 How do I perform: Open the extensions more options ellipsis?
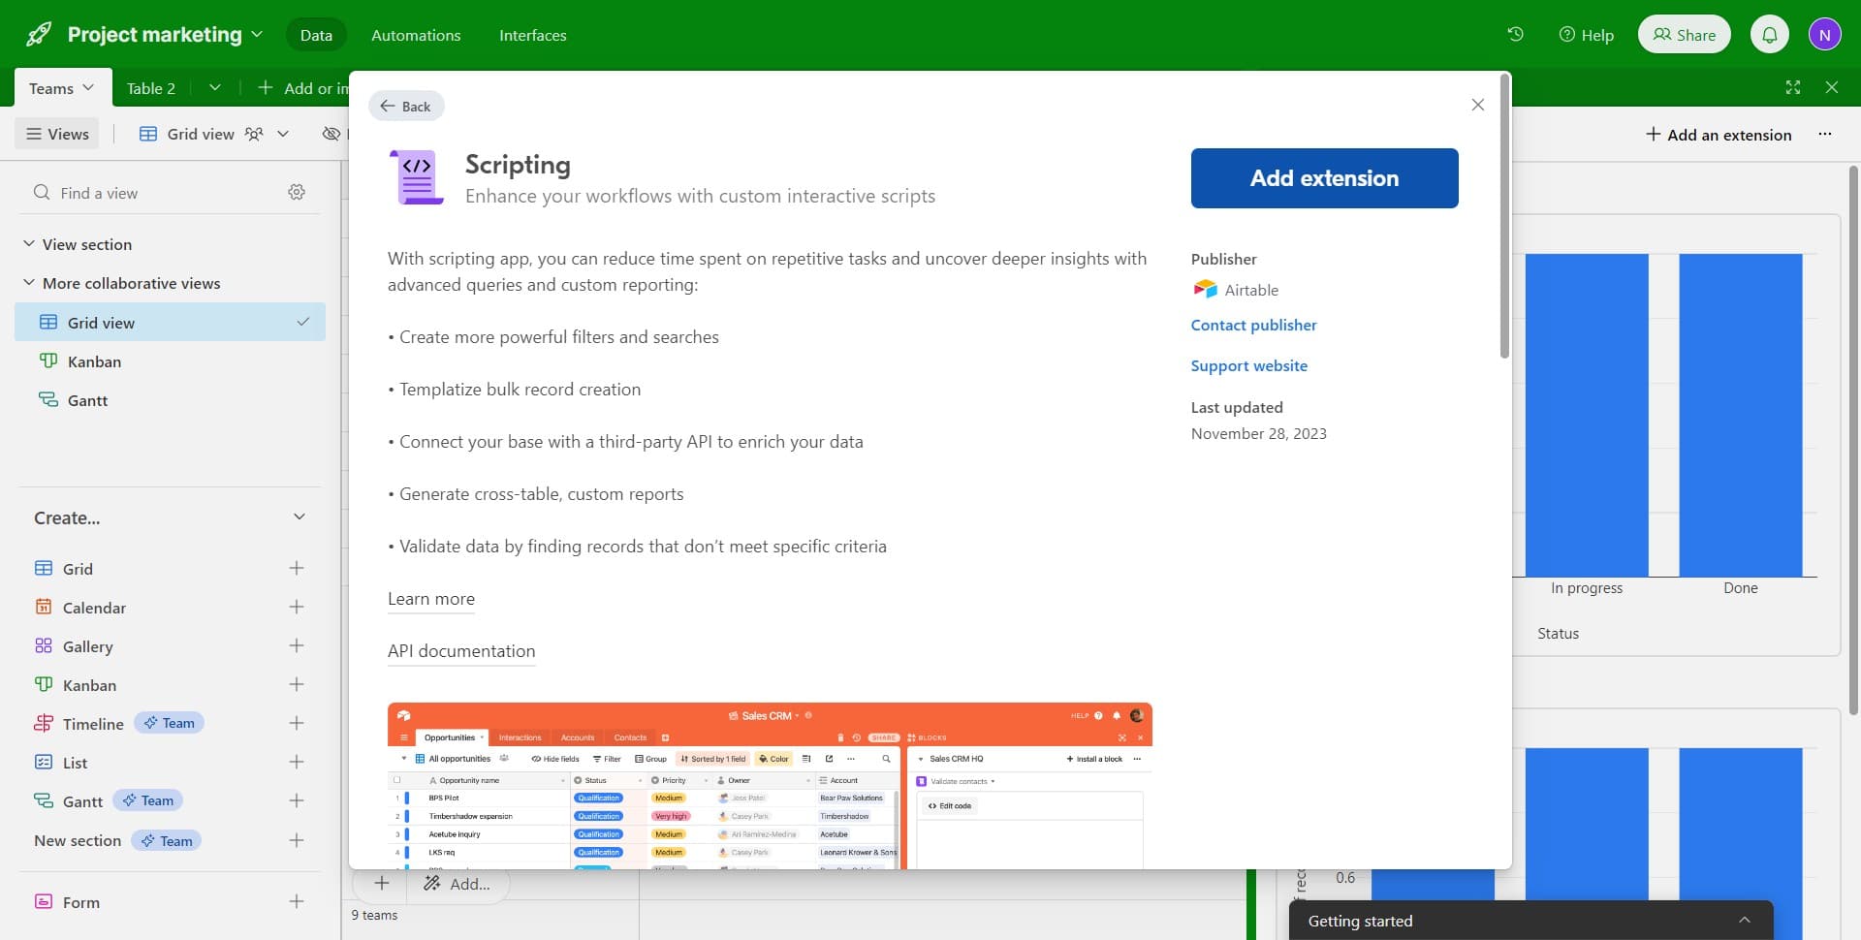point(1826,134)
